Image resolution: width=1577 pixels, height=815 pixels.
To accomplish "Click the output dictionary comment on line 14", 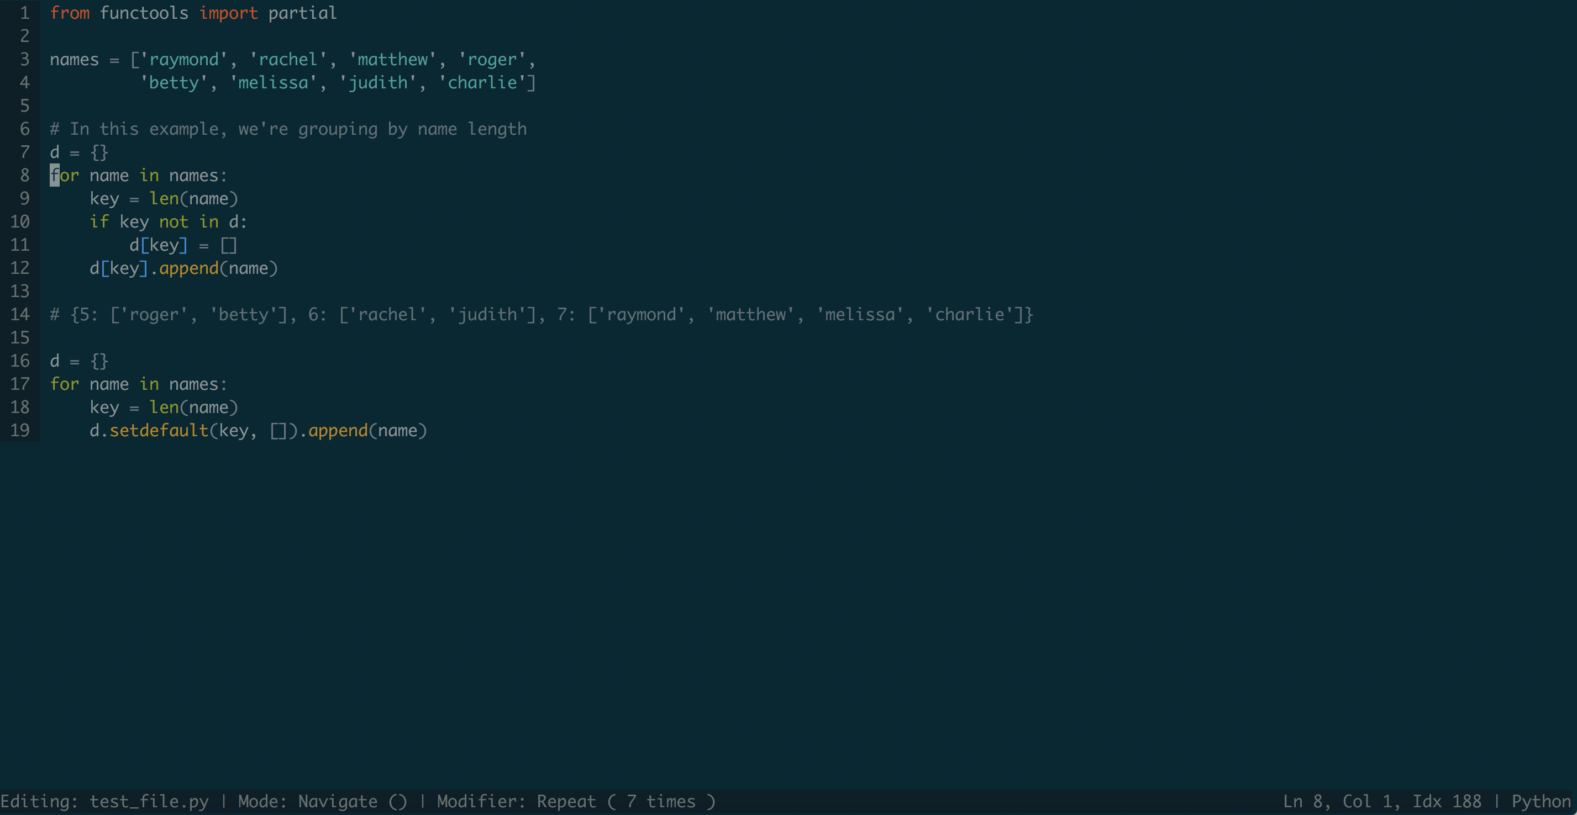I will 541,315.
